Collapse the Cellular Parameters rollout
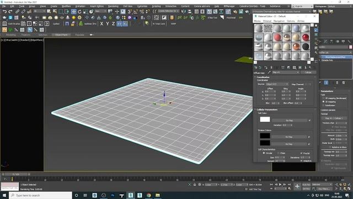353x199 pixels. click(267, 109)
